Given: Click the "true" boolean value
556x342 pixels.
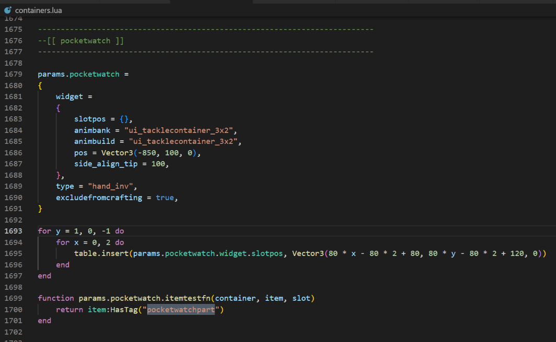Looking at the screenshot, I should point(165,198).
